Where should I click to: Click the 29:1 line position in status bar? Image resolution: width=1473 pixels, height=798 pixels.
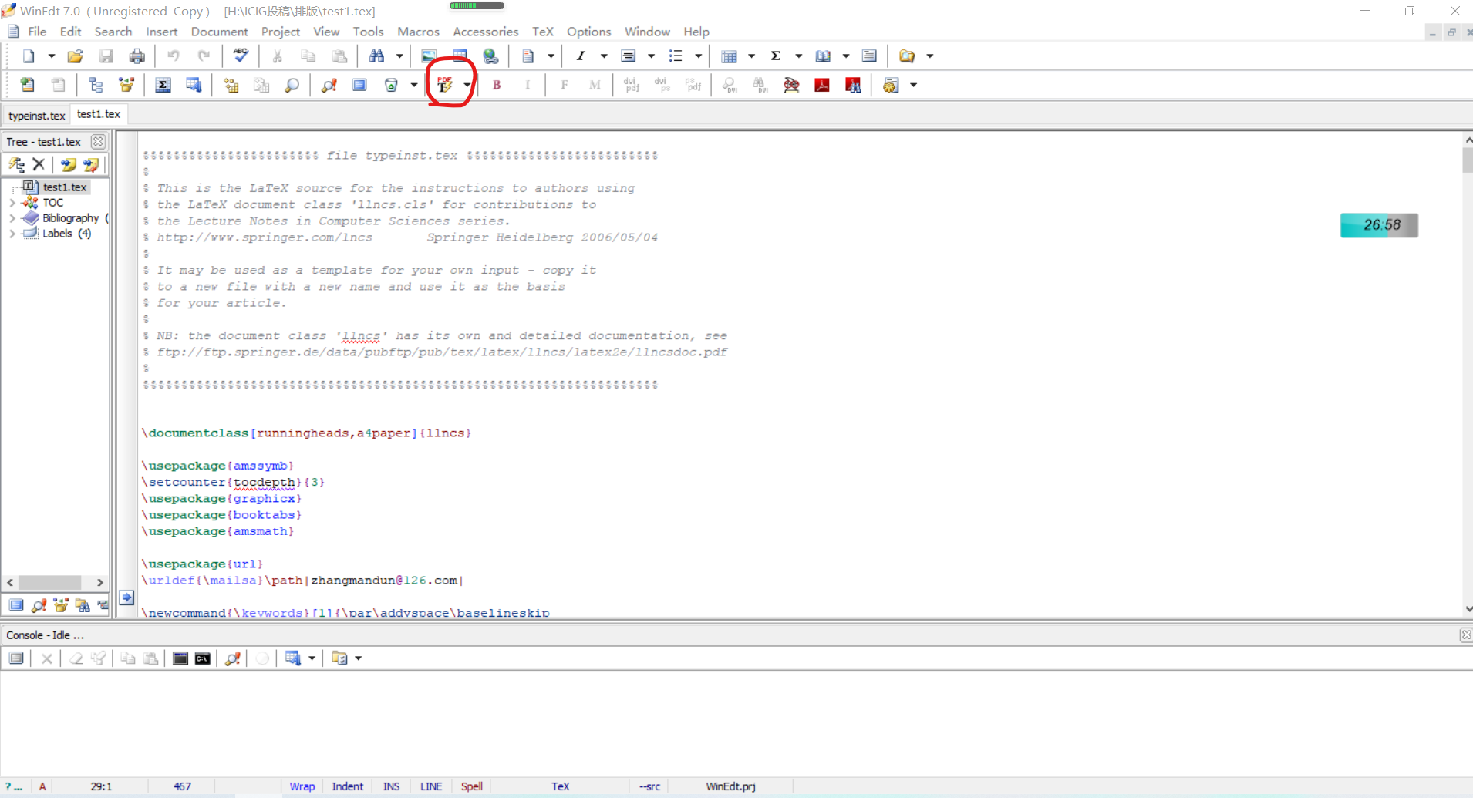point(101,786)
